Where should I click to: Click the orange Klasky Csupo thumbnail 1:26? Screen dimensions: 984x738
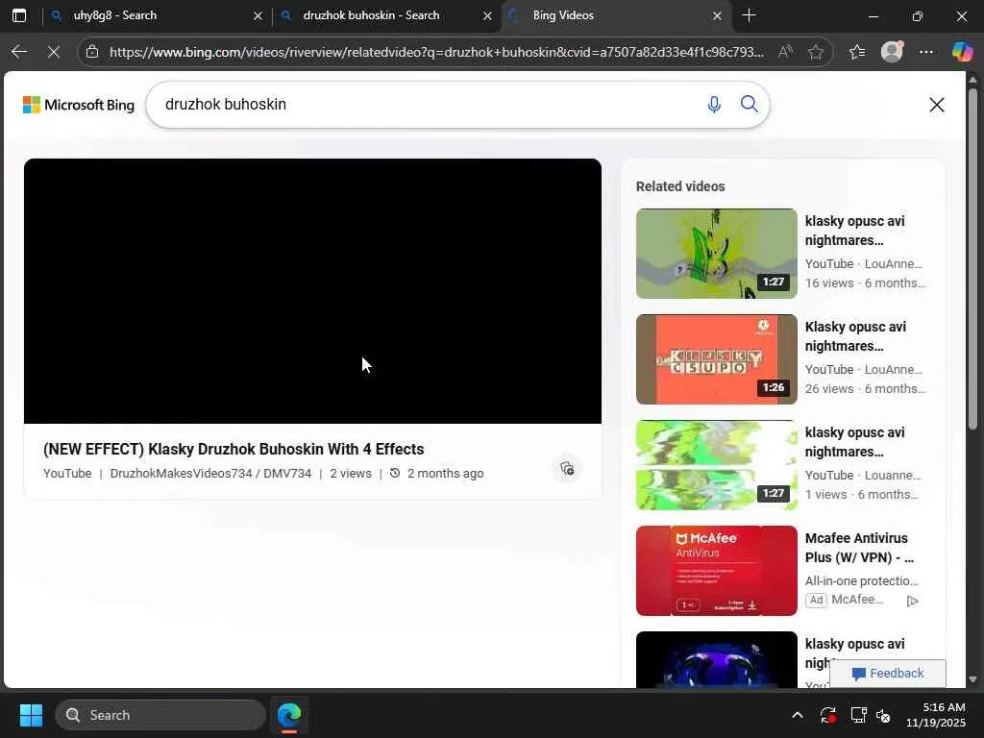click(716, 359)
